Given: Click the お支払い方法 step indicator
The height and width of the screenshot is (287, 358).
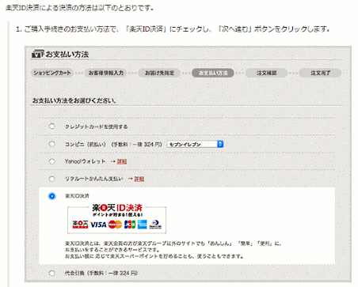Looking at the screenshot, I should pyautogui.click(x=213, y=73).
